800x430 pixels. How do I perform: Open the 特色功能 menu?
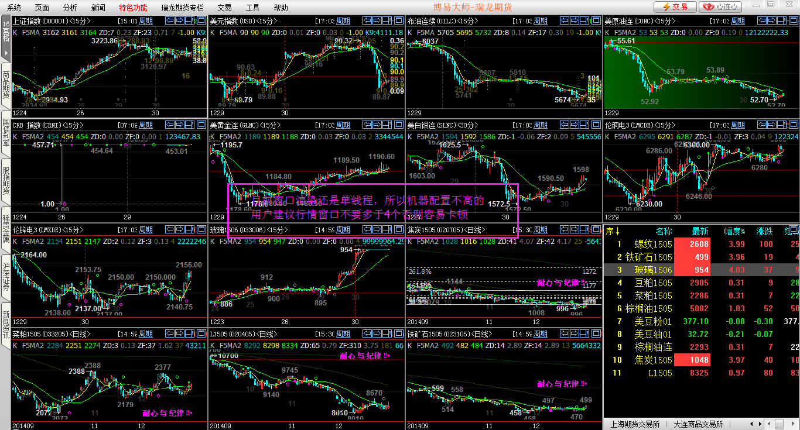[133, 8]
